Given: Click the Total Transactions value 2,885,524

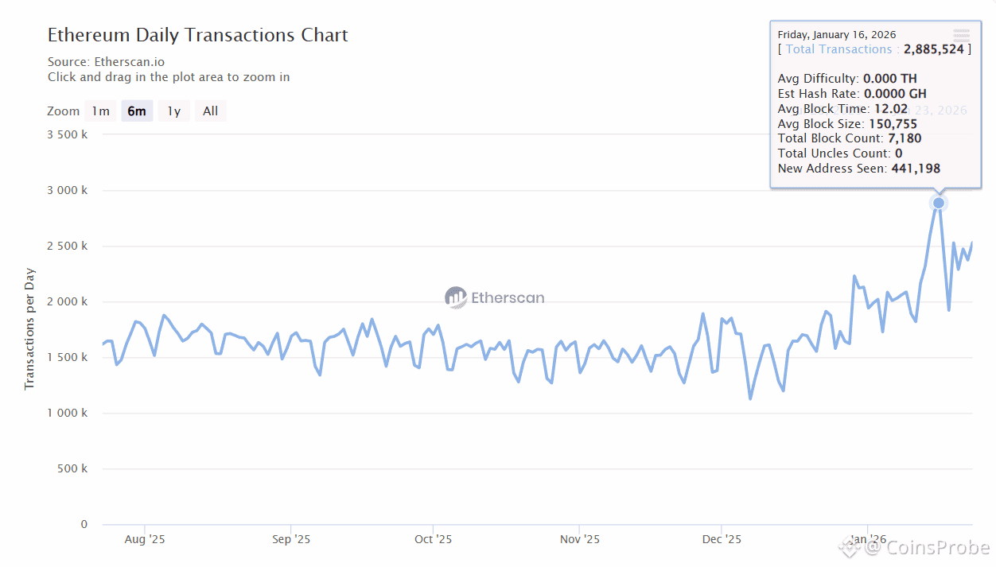Looking at the screenshot, I should (x=934, y=49).
